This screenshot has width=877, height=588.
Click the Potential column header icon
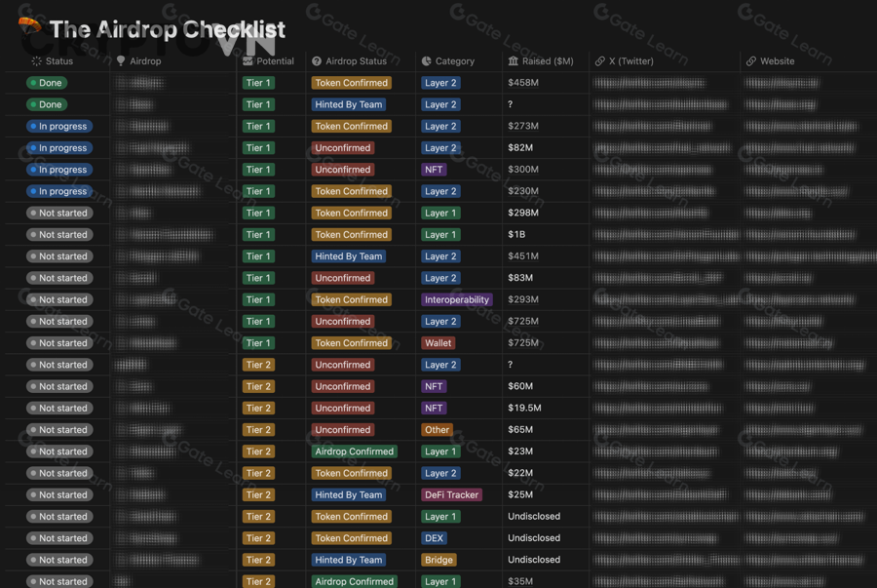248,61
